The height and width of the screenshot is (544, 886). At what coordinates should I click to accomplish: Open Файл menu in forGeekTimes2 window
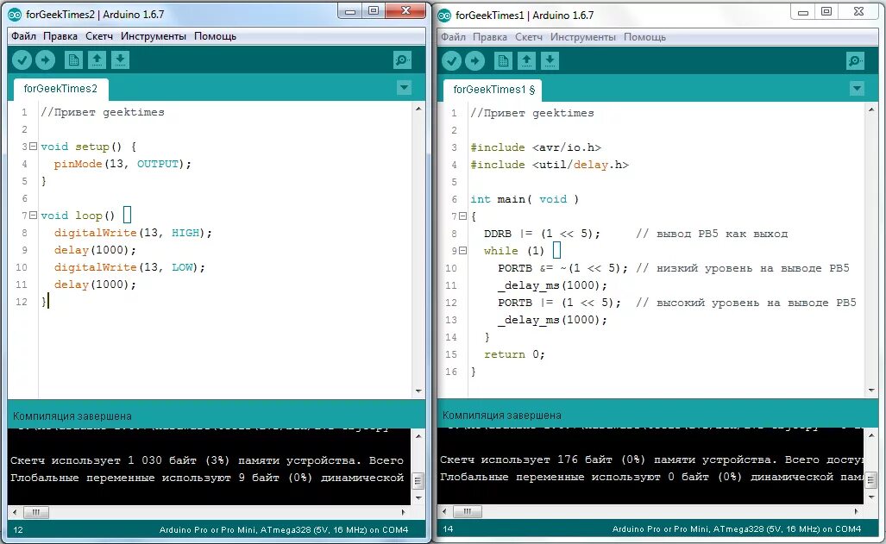coord(24,36)
